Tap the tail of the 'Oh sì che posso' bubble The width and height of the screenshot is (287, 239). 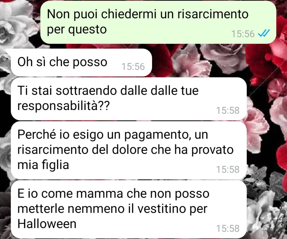[8, 52]
